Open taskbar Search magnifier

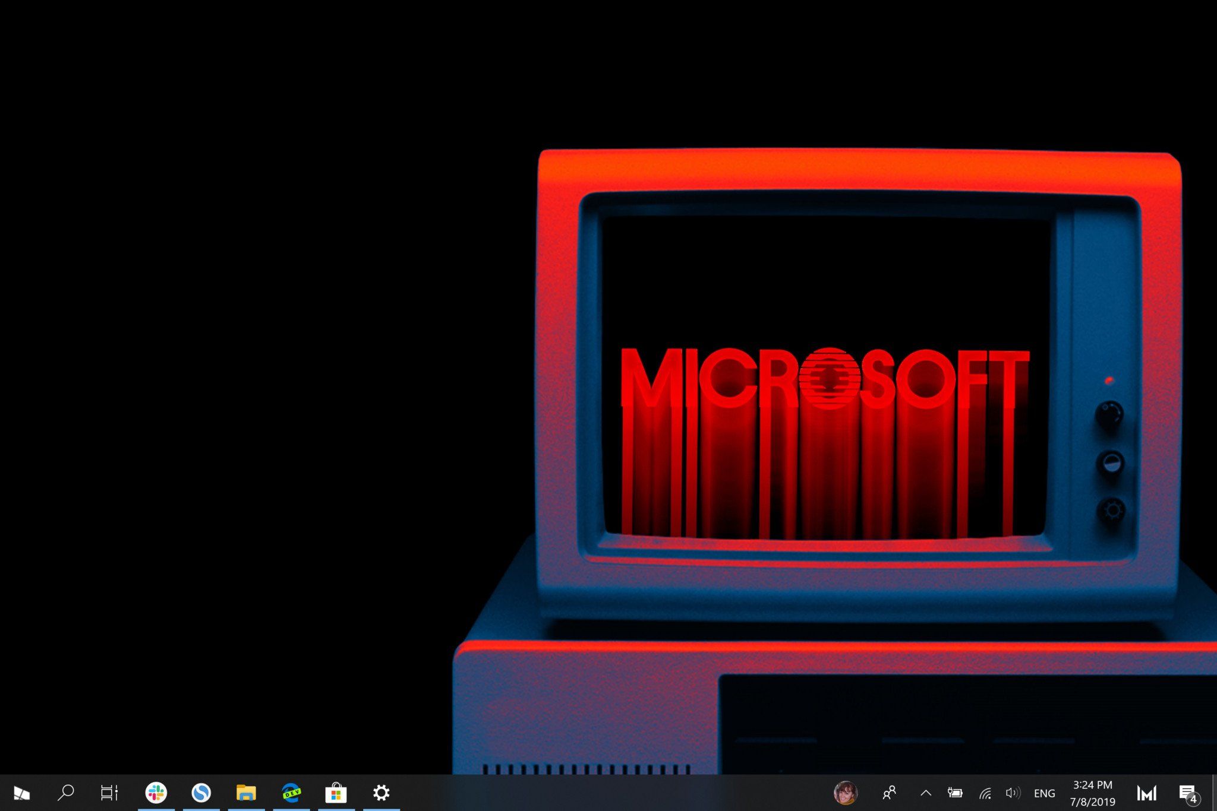pos(65,793)
